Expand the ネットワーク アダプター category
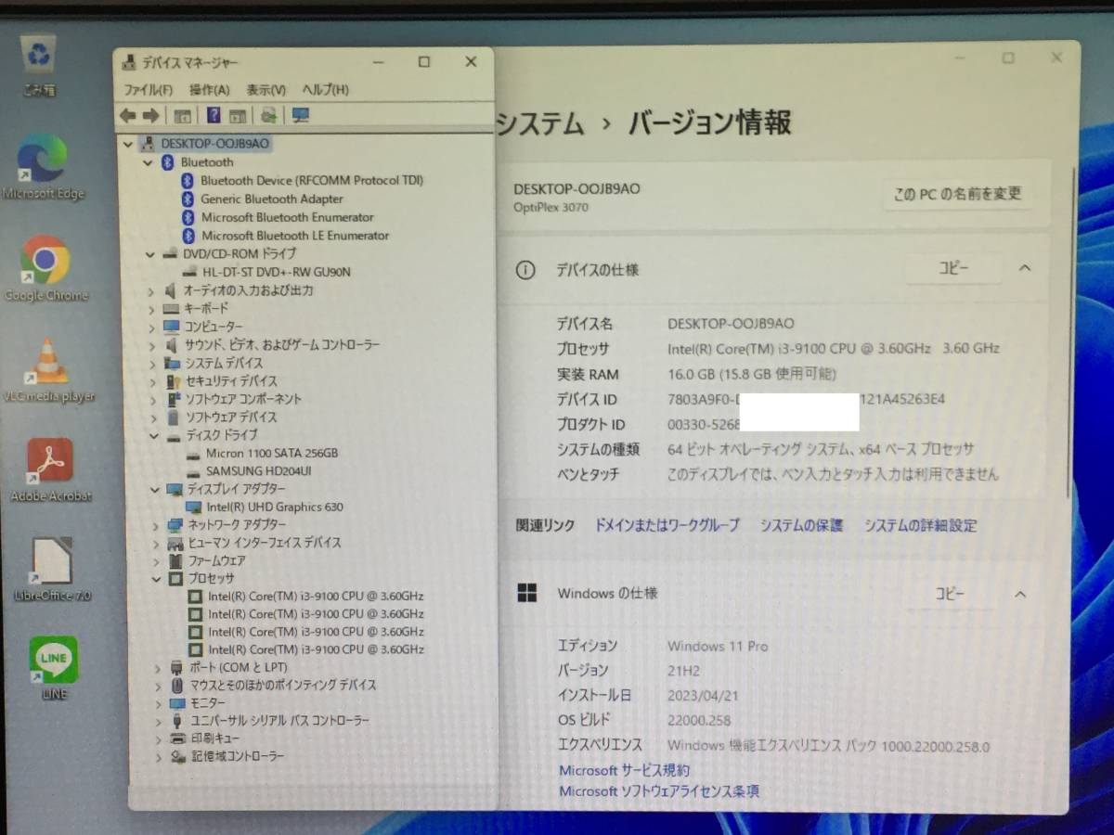 pos(154,524)
